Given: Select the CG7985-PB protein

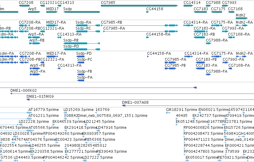Looking at the screenshot, I should tap(170, 68).
